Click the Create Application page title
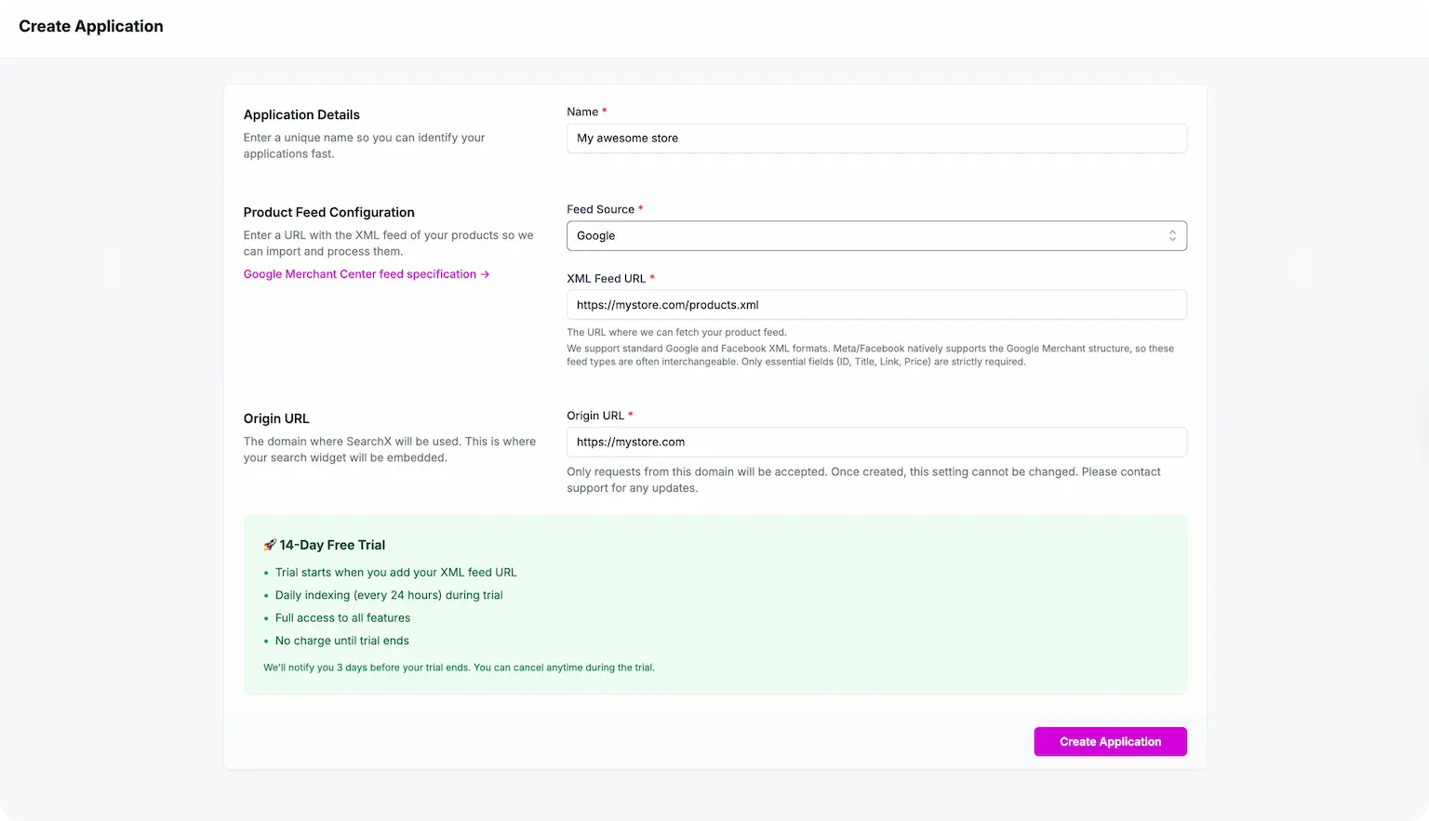The width and height of the screenshot is (1429, 821). [91, 26]
